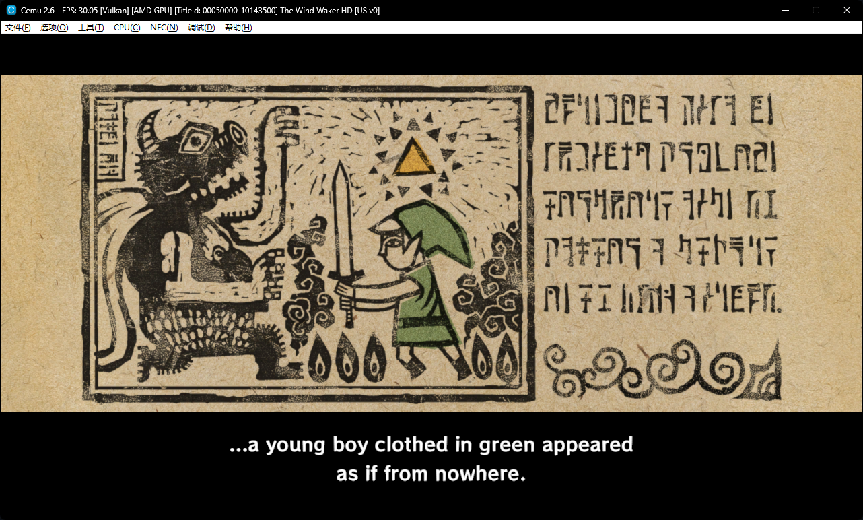Click the subtitle "...a young boy clothed in green appeared"
This screenshot has height=520, width=863.
click(x=431, y=445)
